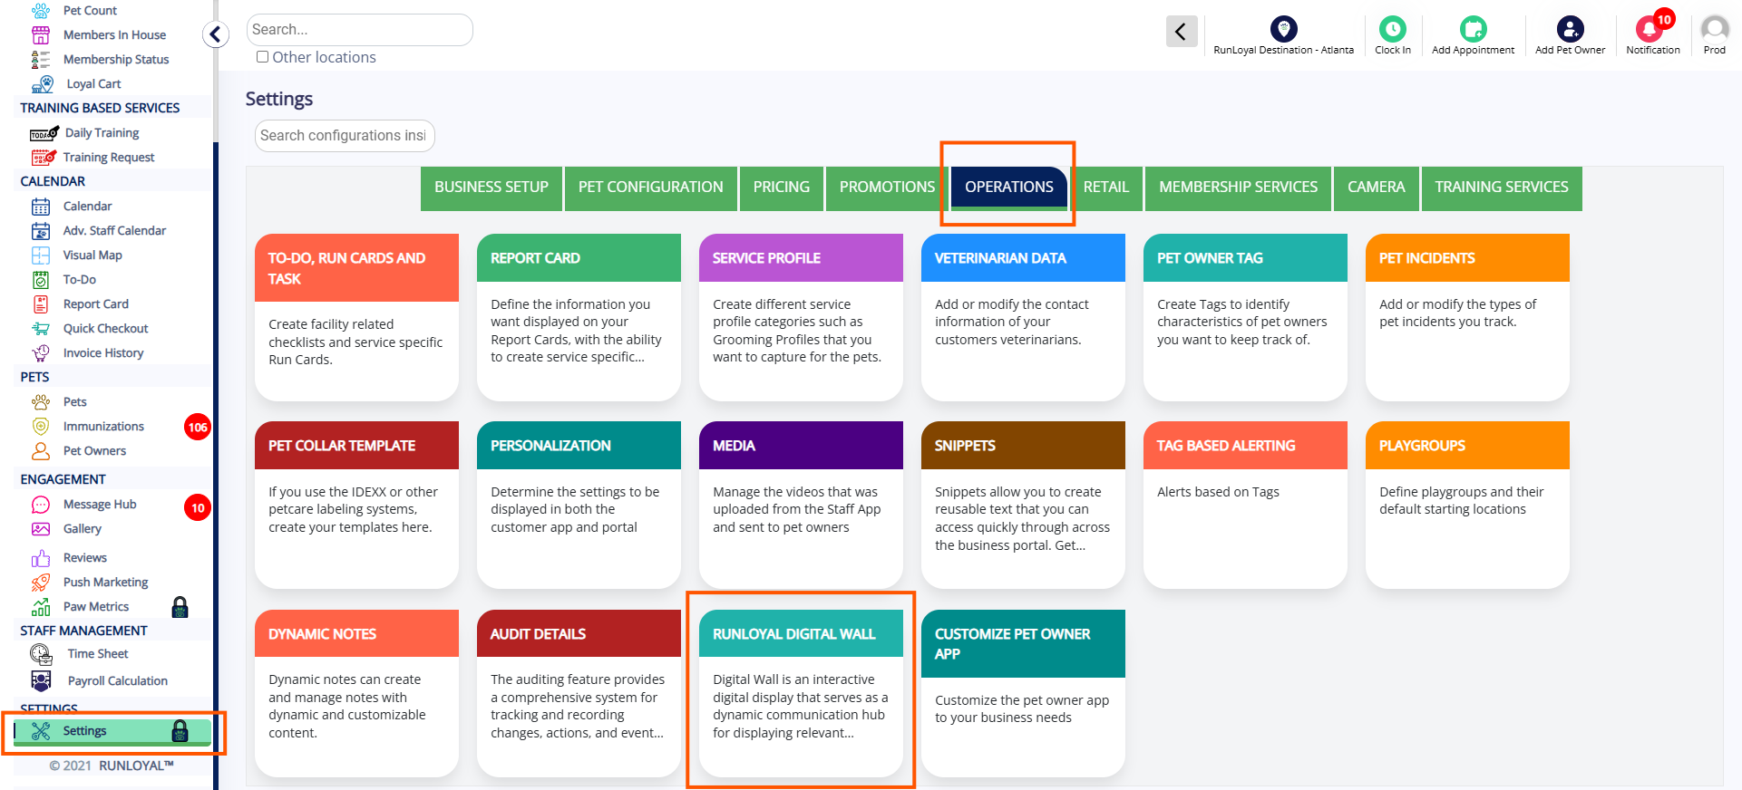The image size is (1742, 790).
Task: Open the RunLoyal Digital Wall card
Action: point(801,693)
